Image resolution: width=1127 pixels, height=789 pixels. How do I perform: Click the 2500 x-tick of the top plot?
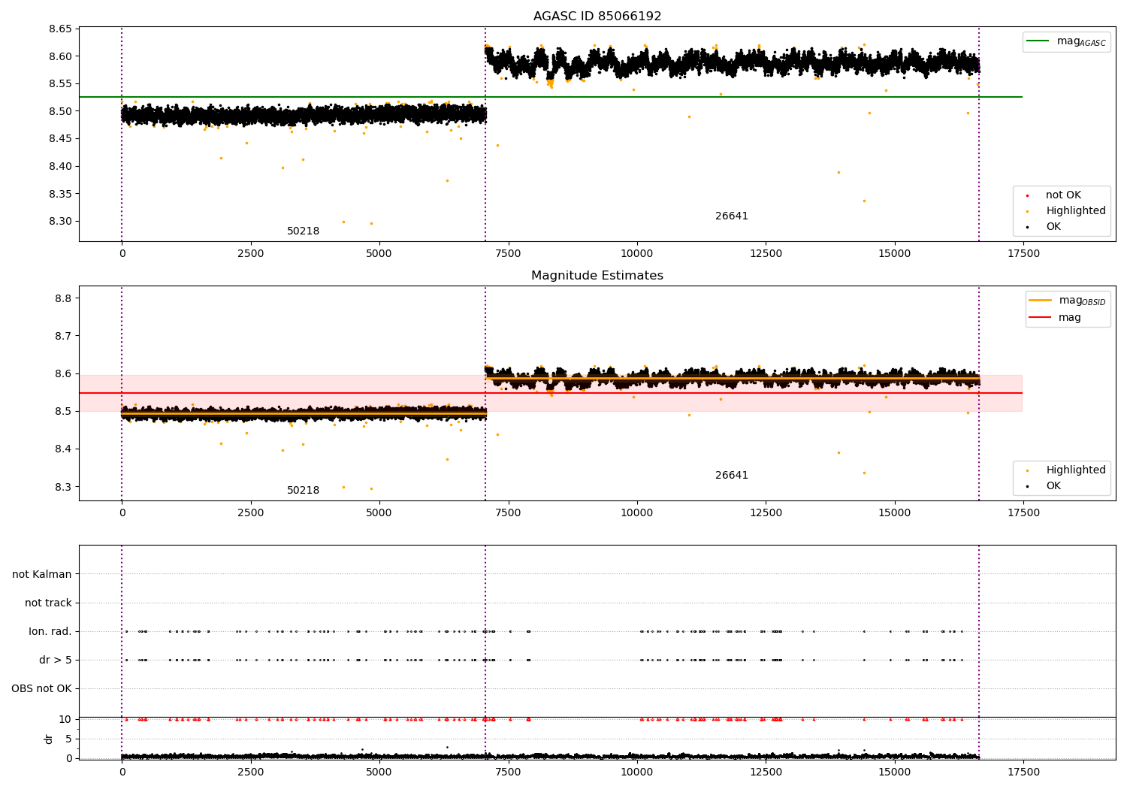coord(251,254)
